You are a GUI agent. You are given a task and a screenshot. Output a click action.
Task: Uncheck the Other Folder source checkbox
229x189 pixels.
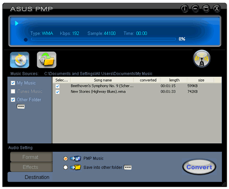point(13,99)
